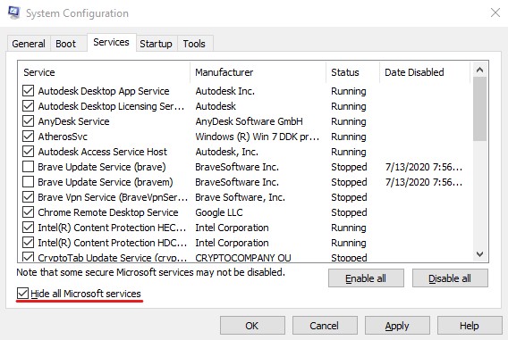Select the Google LLC manufacturer cell
Screen dimensions: 508x340
(x=219, y=212)
